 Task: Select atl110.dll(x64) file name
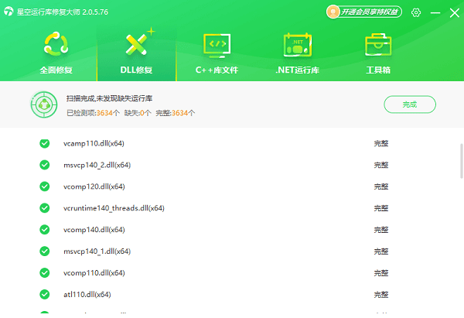click(x=87, y=295)
